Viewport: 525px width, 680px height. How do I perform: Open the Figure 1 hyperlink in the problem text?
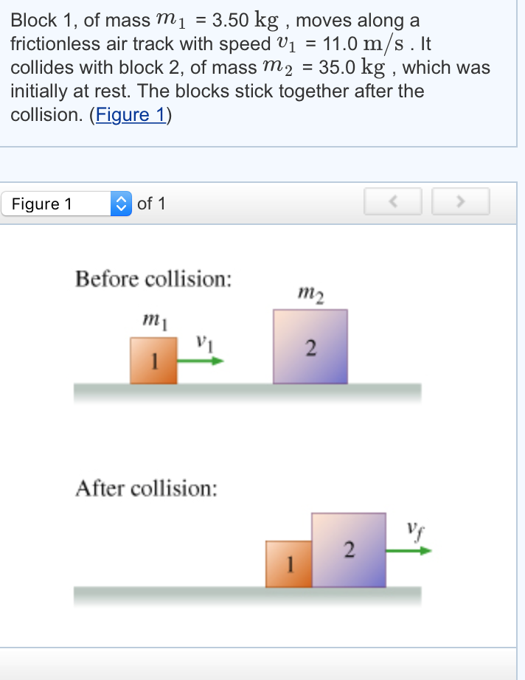pyautogui.click(x=131, y=114)
